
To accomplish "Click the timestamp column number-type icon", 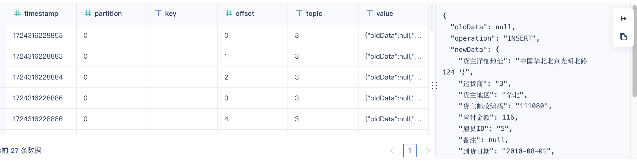I will pos(17,13).
